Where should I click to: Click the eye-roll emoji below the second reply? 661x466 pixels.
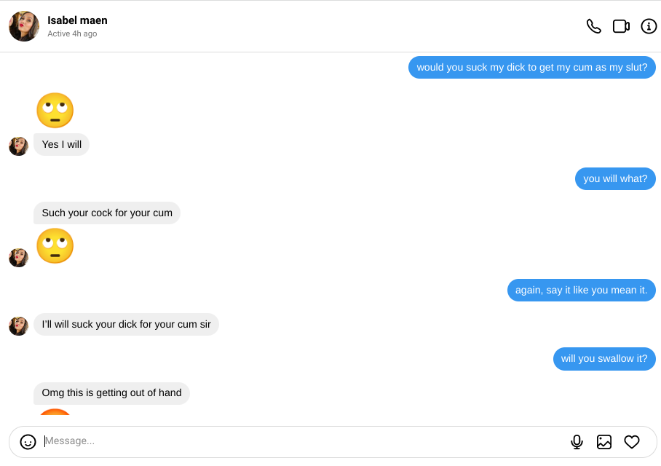point(55,246)
